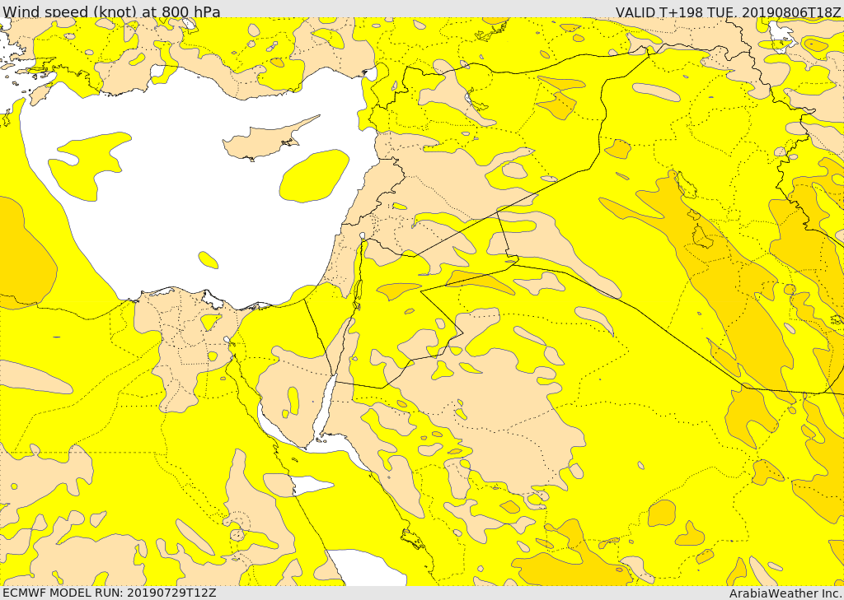Click the small yellow patch in southern Mediterranean
844x600 pixels.
[208, 260]
